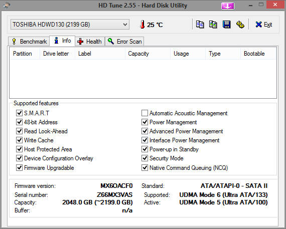Click the Drive letter column header
Screen dimensions: 286x229
click(58, 54)
